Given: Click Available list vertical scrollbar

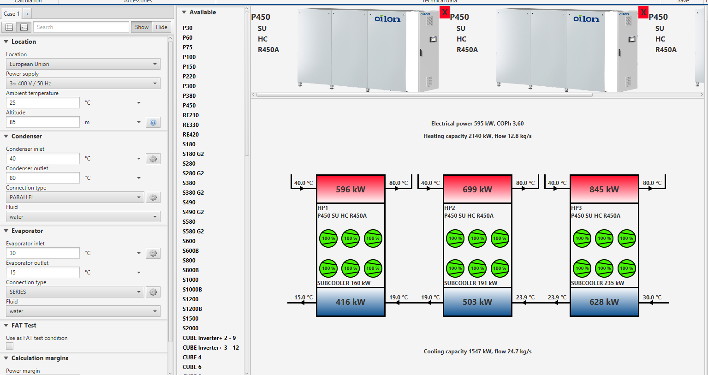Looking at the screenshot, I should coord(247,83).
